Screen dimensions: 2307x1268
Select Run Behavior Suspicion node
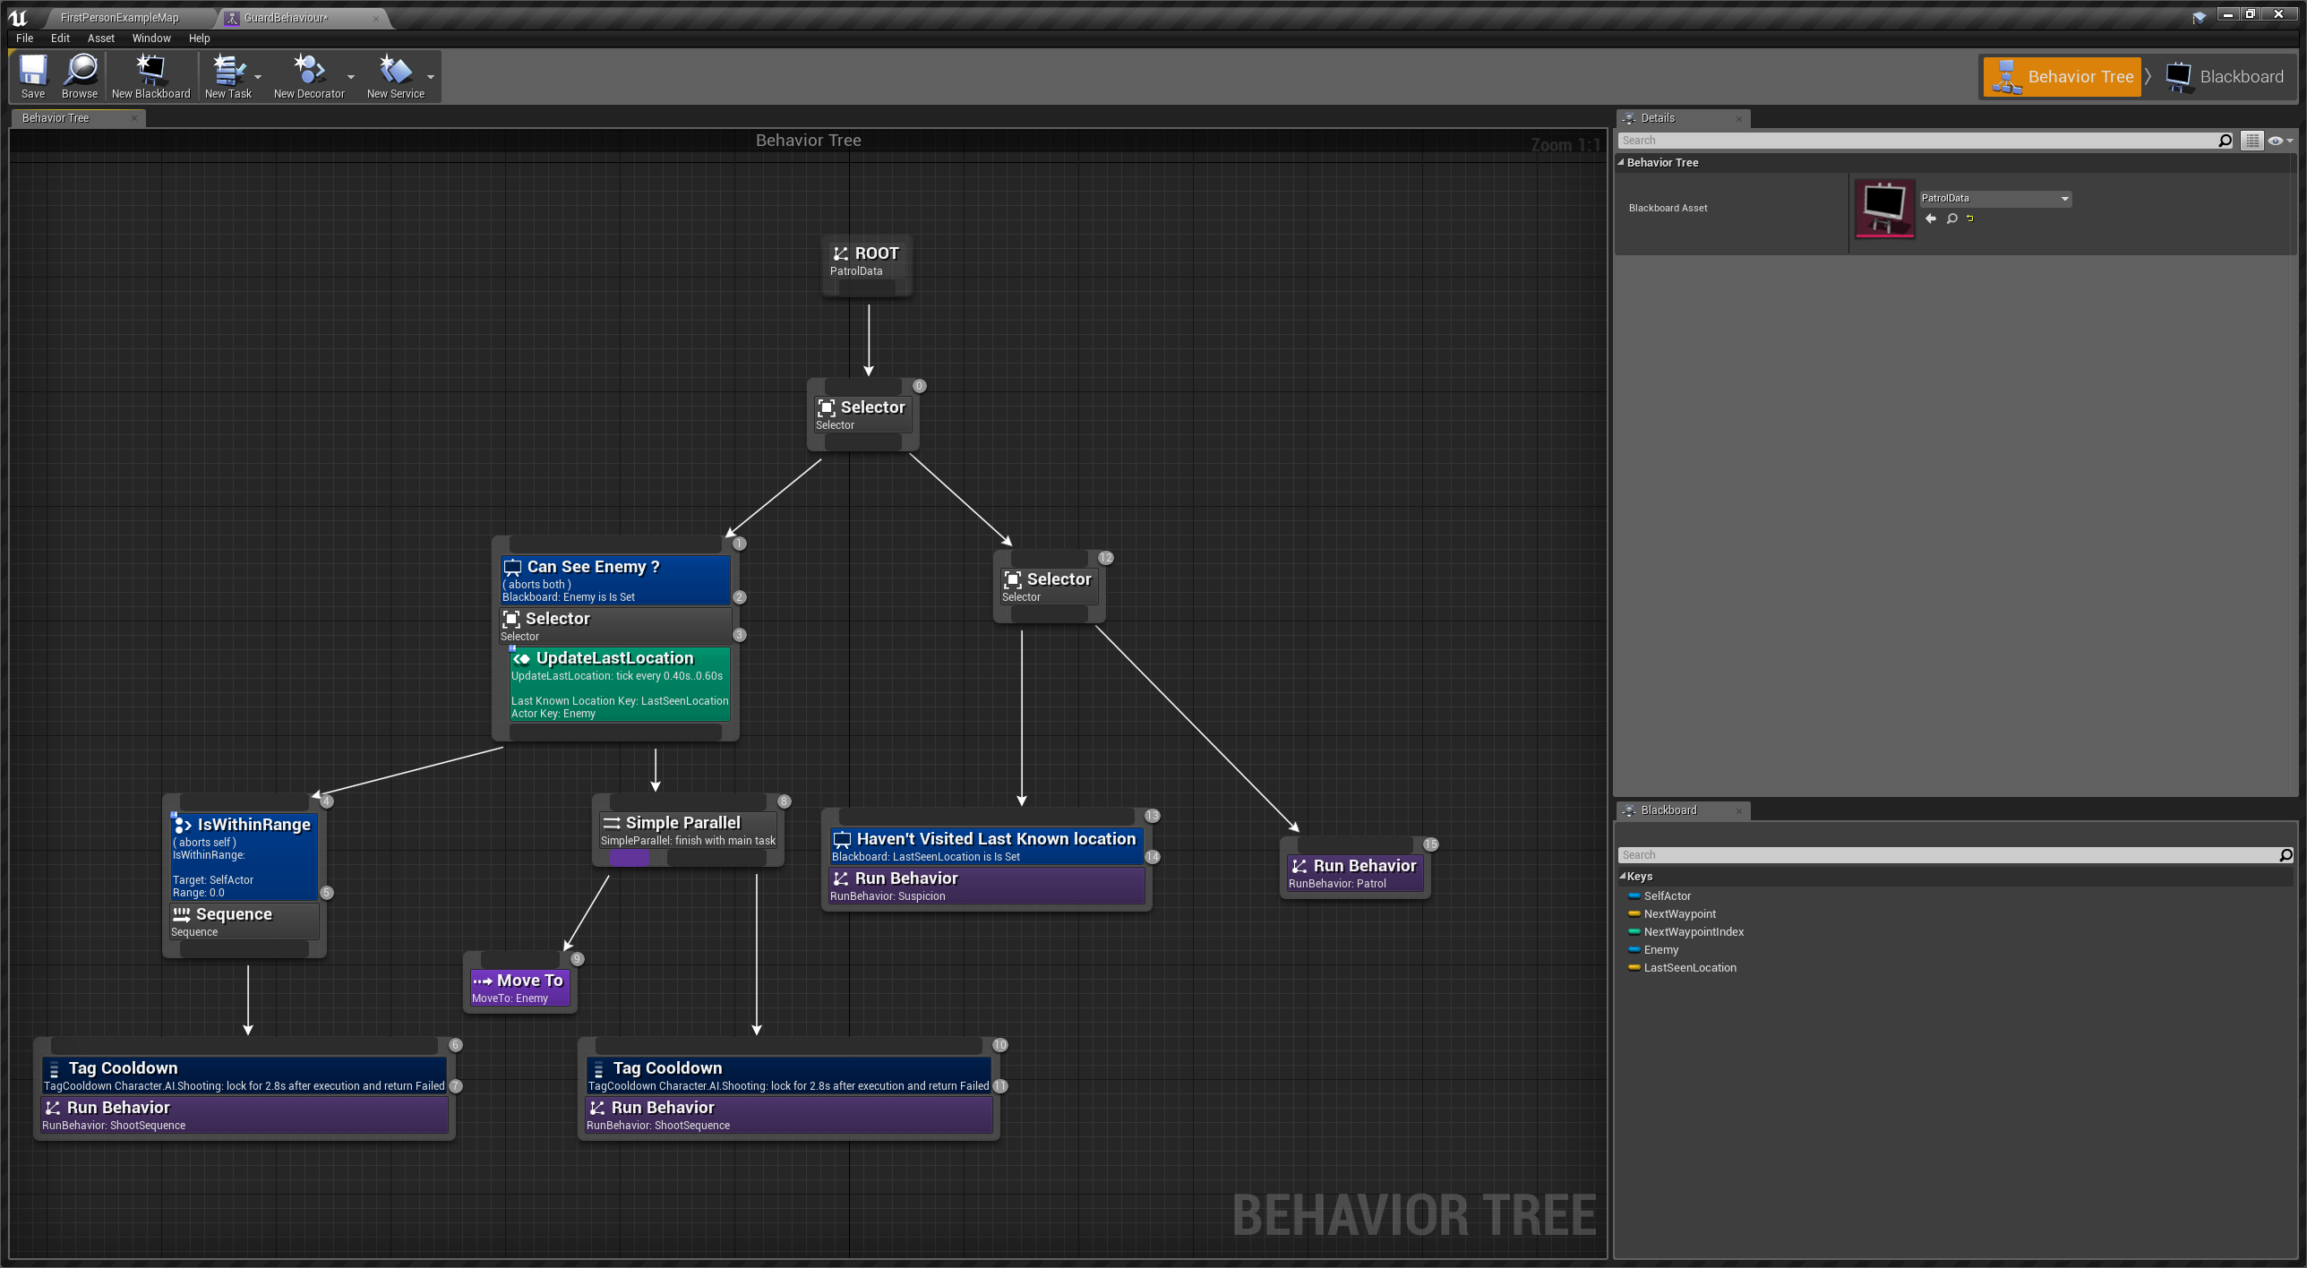[986, 886]
